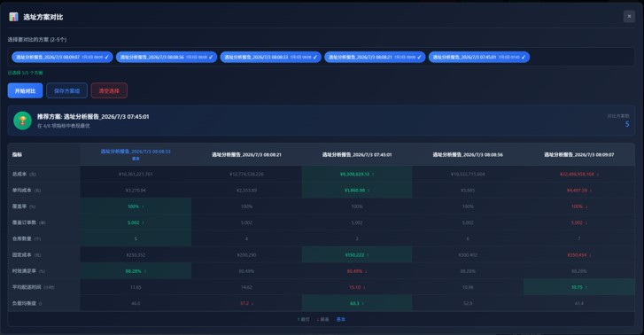Click the red 5,002 covered orders cell
Screen dimensions: 644x335
[x=579, y=222]
